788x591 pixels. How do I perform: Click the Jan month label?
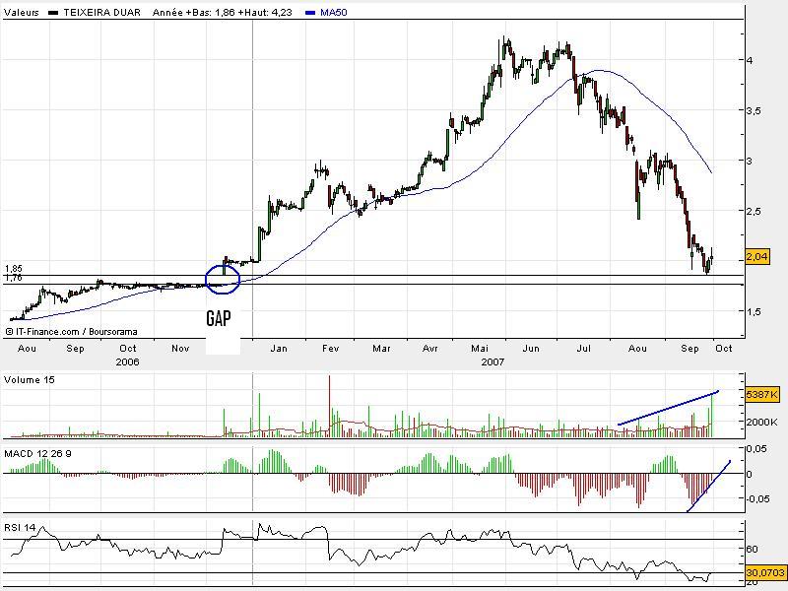(x=279, y=349)
